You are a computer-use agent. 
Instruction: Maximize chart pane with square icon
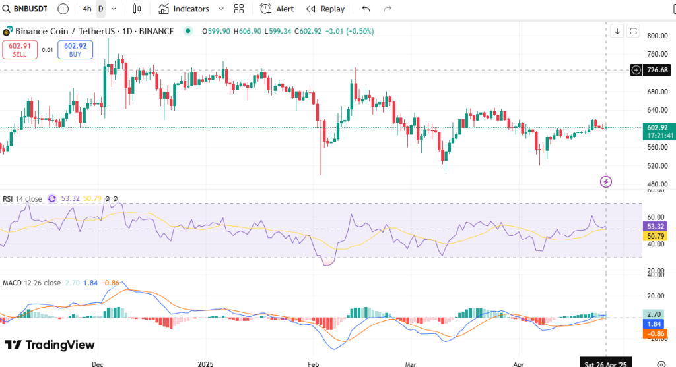click(x=633, y=31)
